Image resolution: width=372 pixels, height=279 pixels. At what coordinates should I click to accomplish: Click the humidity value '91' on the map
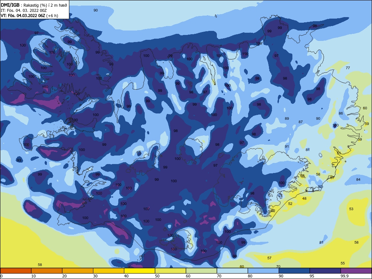pos(287,147)
